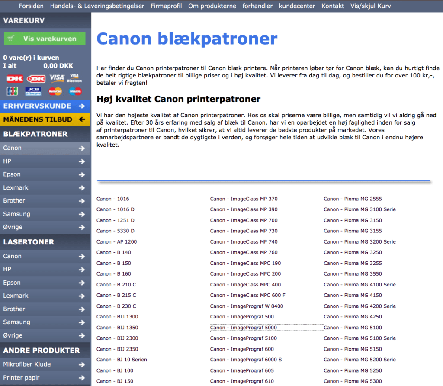Open Canon - ImageClass MPC 600 F link
This screenshot has height=386, width=443.
pos(248,295)
